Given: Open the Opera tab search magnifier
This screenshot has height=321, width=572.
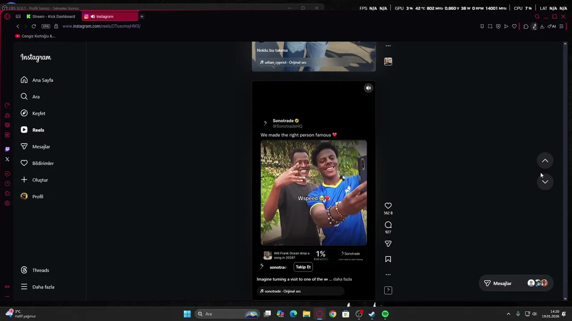Looking at the screenshot, I should (x=537, y=16).
